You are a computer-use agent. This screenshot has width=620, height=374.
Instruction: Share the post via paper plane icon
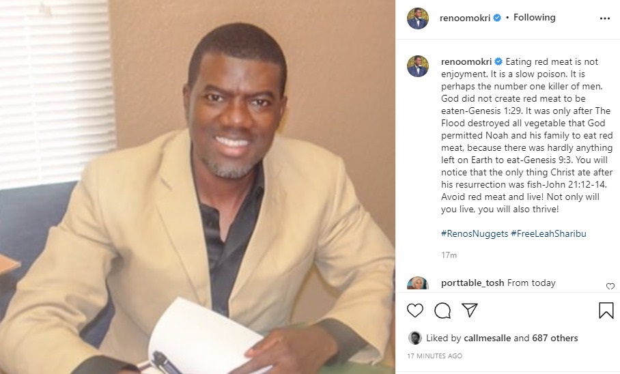470,310
